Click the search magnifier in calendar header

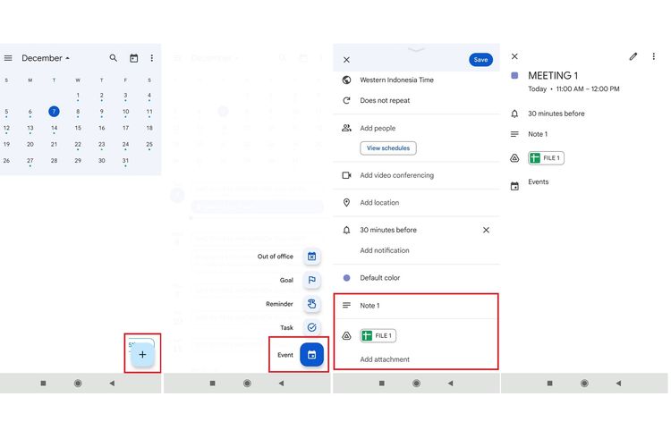[x=114, y=58]
